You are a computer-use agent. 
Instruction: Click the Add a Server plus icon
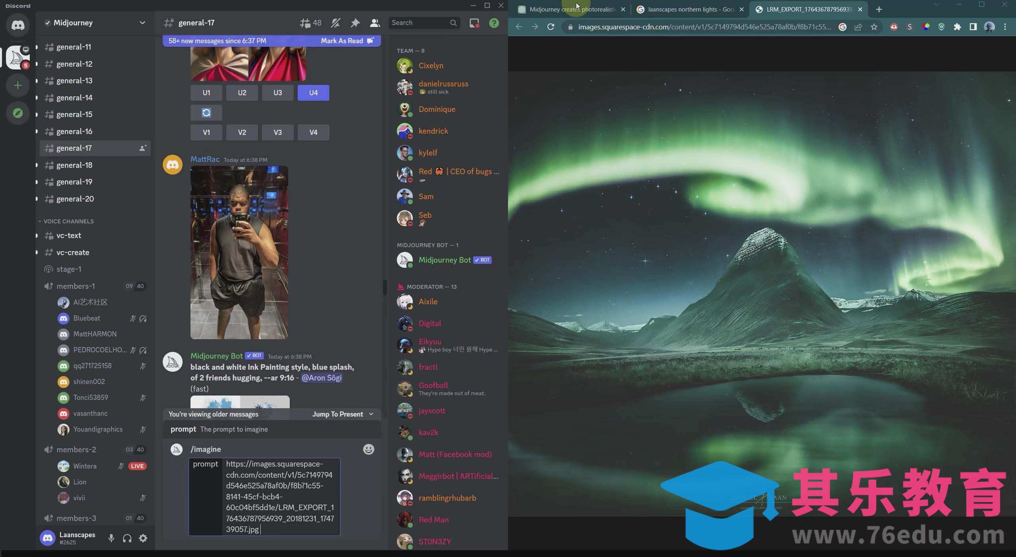18,86
